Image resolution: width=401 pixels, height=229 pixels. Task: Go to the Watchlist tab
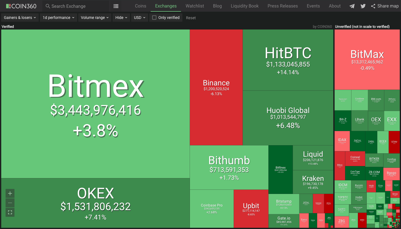pyautogui.click(x=195, y=6)
